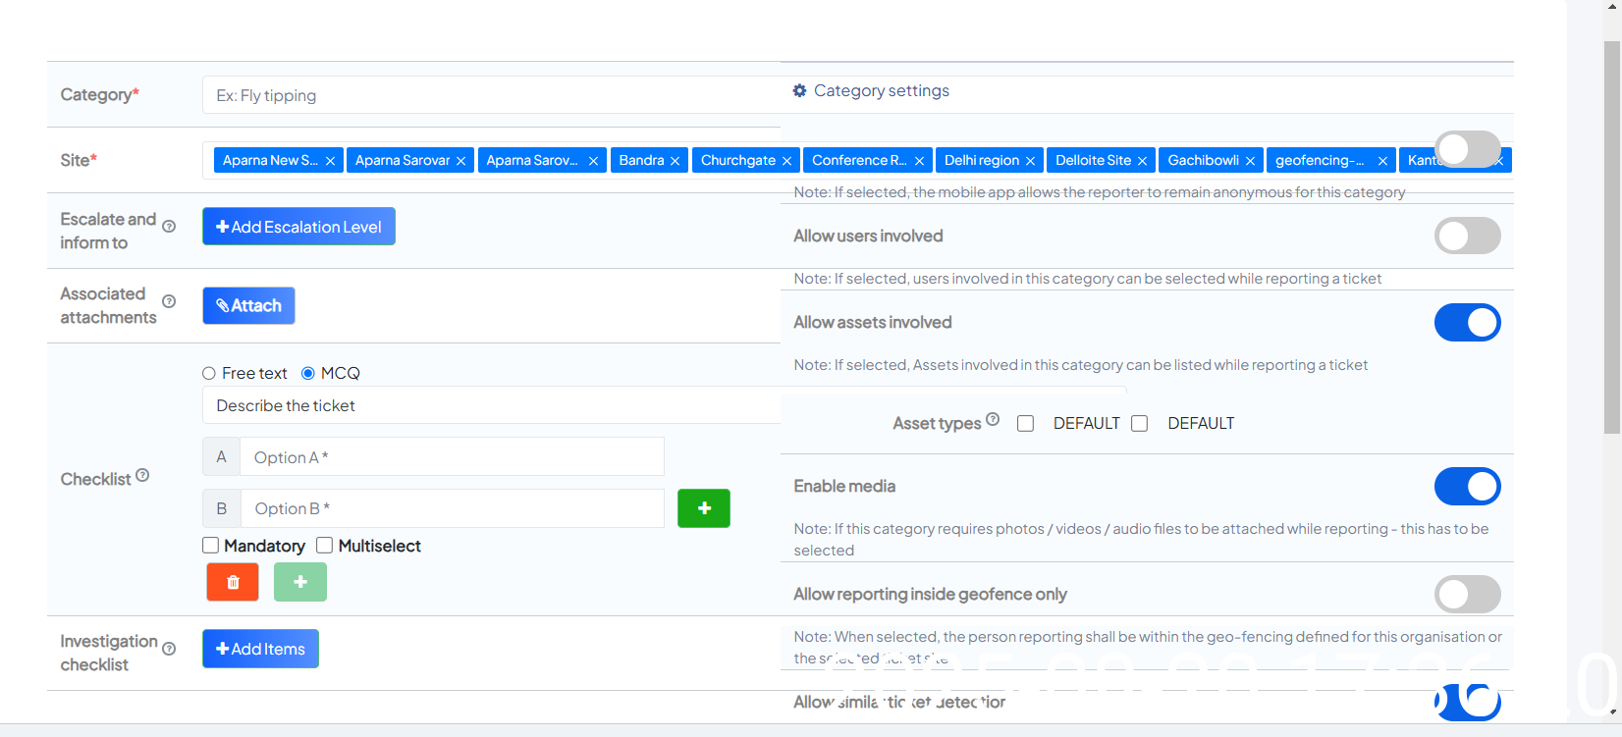Enable Allow reporting inside geofence only
This screenshot has width=1622, height=737.
tap(1467, 594)
